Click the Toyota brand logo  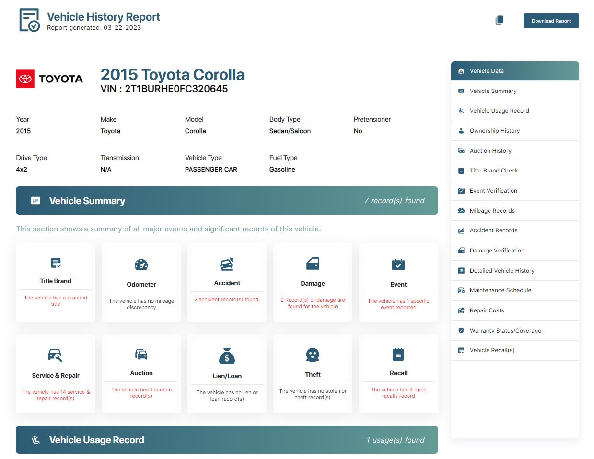[x=49, y=79]
